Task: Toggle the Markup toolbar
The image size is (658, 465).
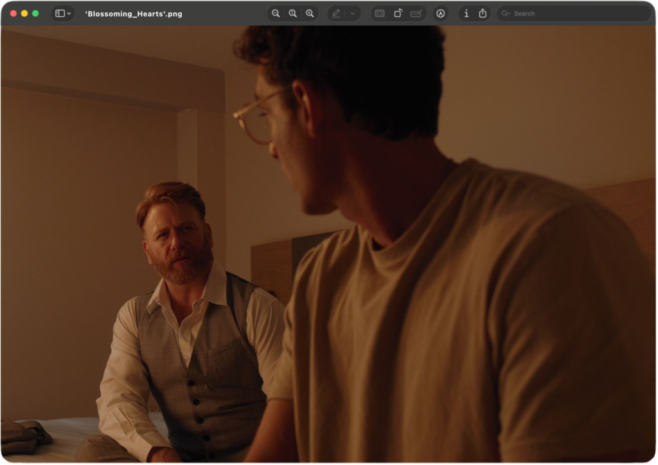Action: click(x=441, y=14)
